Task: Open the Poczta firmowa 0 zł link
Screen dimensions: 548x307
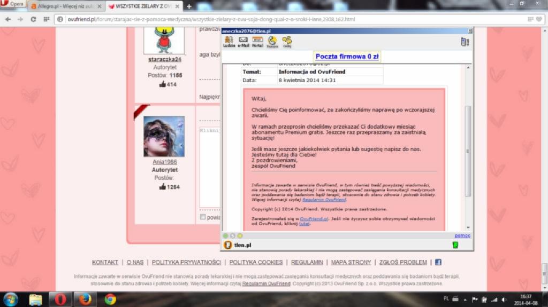Action: (x=347, y=56)
